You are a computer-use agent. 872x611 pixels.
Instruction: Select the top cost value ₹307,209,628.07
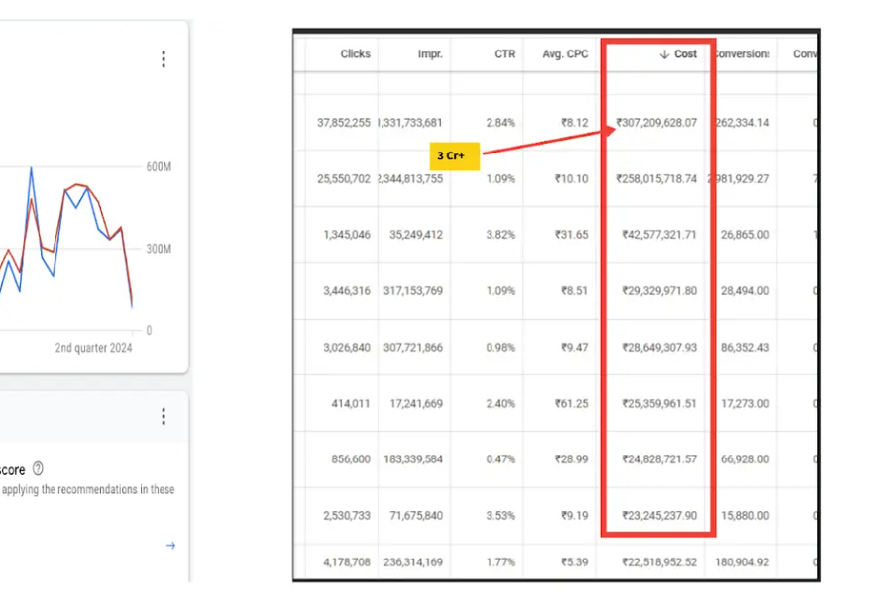(657, 123)
